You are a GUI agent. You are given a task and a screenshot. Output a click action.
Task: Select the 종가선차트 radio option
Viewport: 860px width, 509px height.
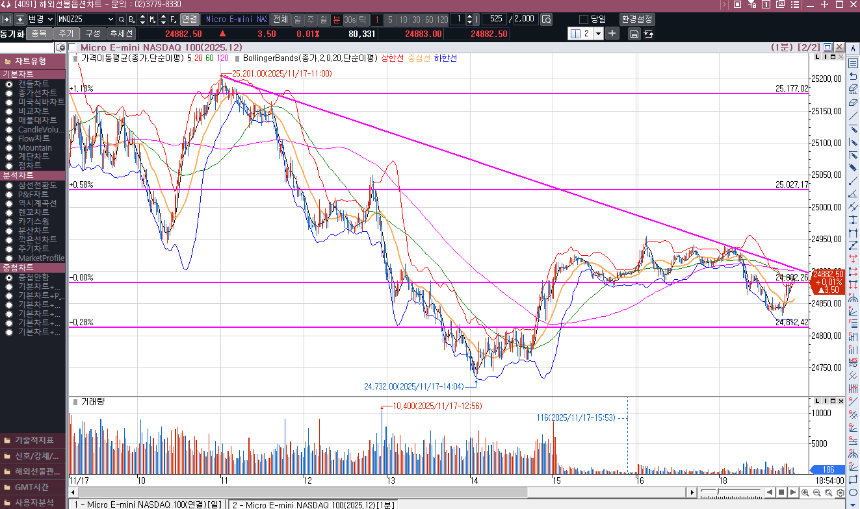pos(9,93)
